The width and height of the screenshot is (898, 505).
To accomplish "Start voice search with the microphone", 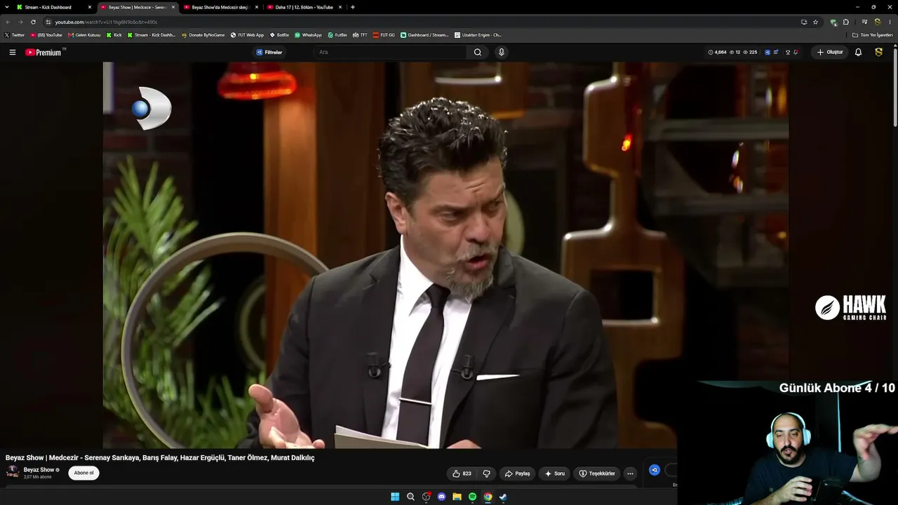I will (x=501, y=52).
